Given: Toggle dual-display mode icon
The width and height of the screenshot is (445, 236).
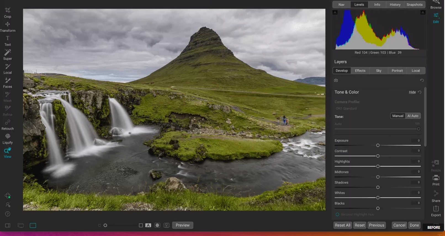Looking at the screenshot, I should point(21,226).
